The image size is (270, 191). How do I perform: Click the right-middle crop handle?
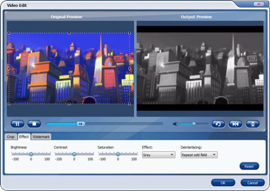(130, 68)
